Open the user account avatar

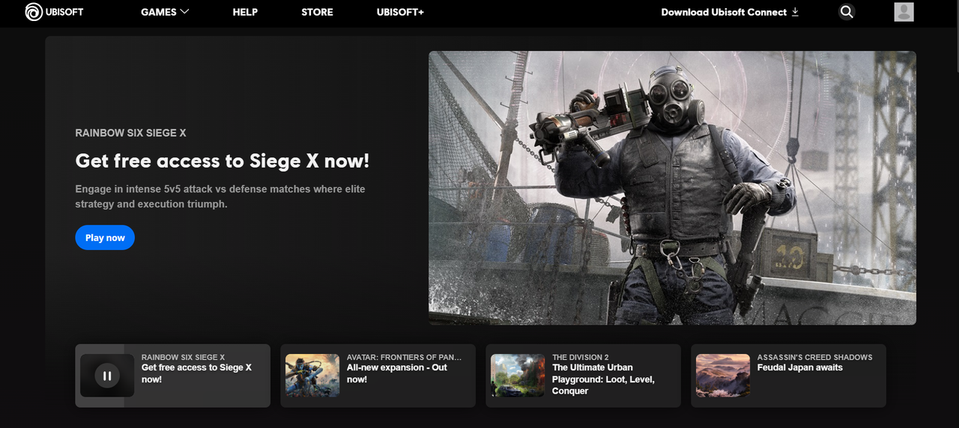tap(904, 12)
